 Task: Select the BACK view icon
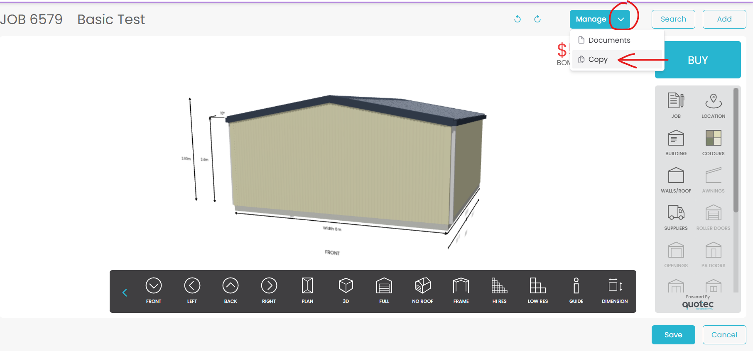(231, 286)
